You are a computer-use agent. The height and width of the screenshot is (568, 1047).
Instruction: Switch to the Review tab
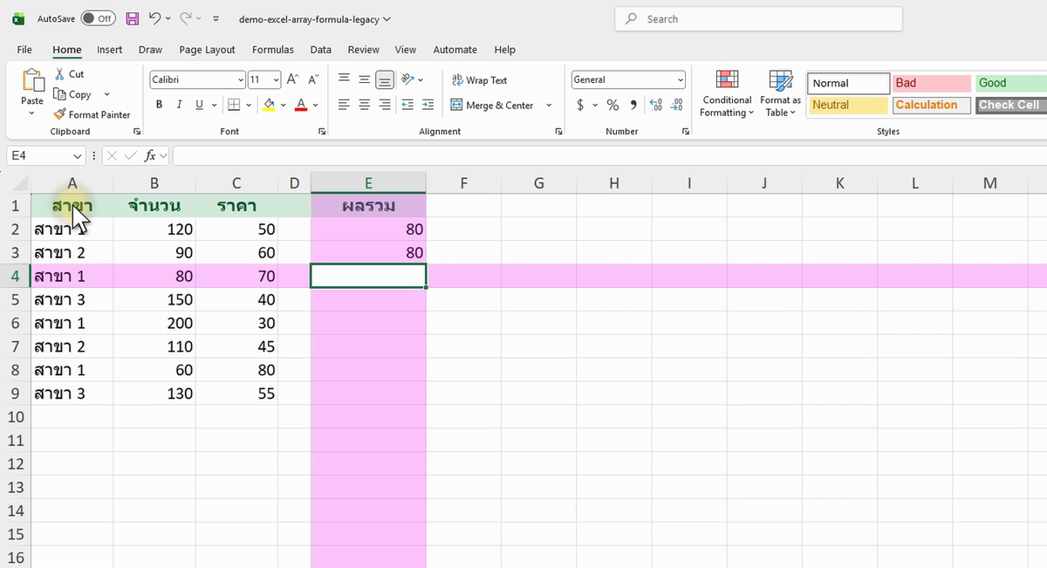point(363,50)
